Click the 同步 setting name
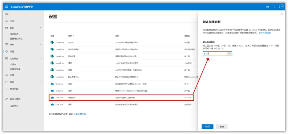 click(x=70, y=91)
